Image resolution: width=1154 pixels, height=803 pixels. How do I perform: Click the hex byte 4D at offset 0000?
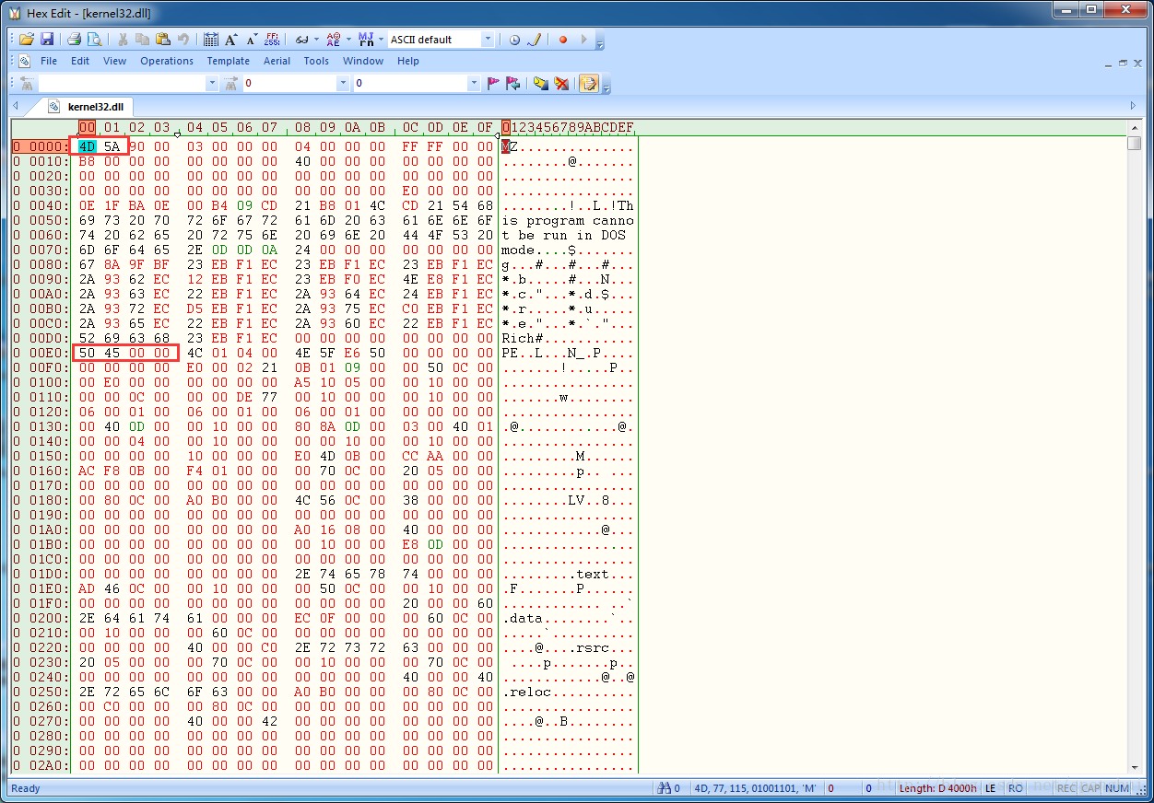coord(87,145)
